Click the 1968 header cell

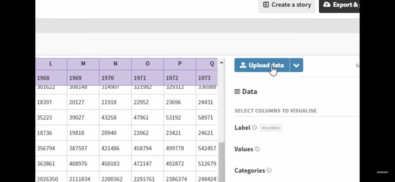pos(51,78)
